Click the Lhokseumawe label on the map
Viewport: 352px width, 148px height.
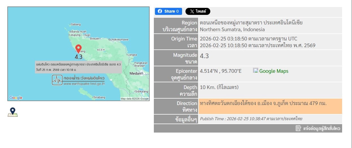119,40
